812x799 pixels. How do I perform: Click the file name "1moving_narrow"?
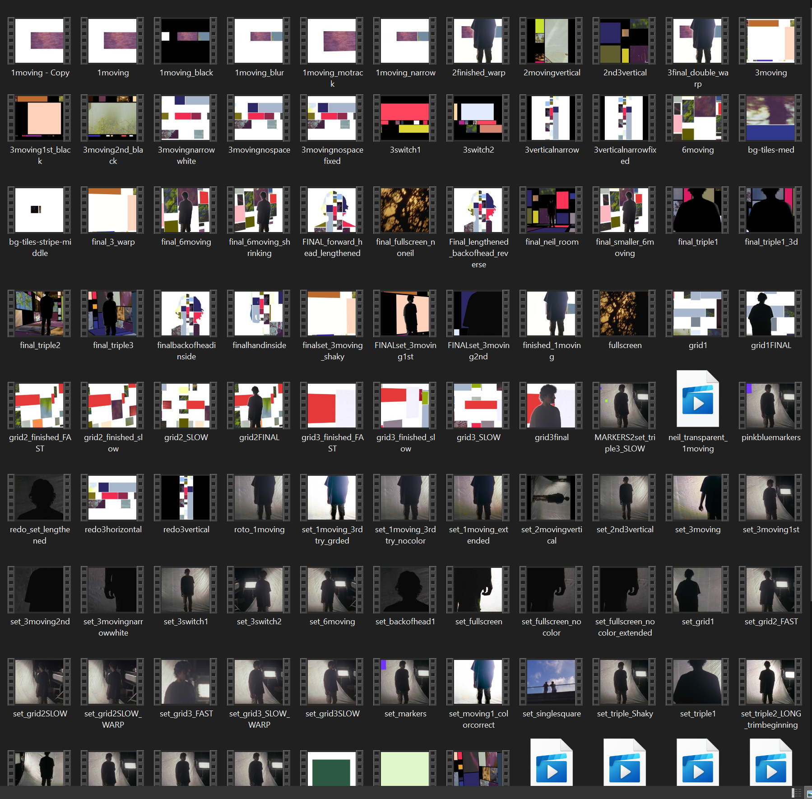405,73
